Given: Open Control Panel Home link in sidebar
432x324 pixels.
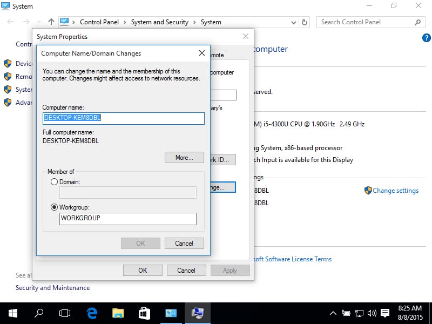Looking at the screenshot, I should 24,44.
